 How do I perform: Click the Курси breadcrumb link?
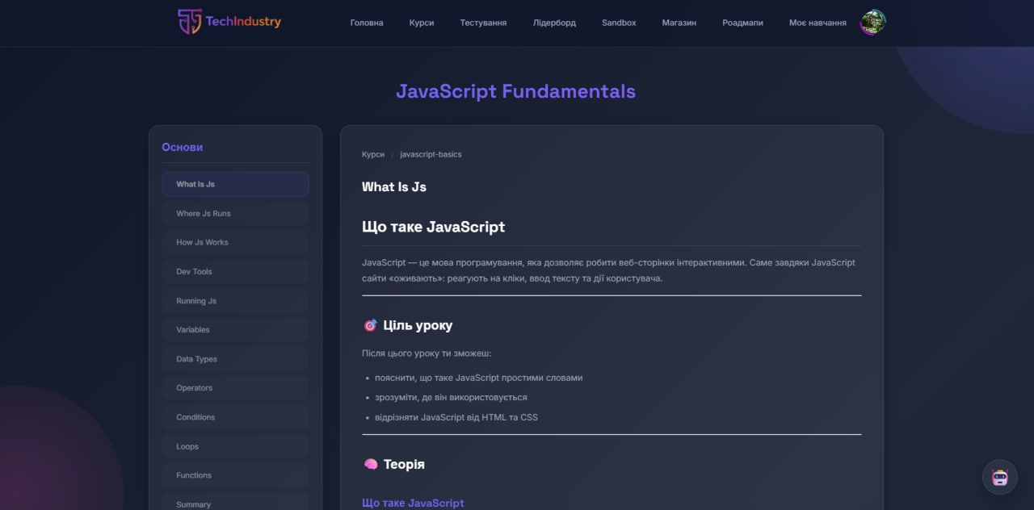click(373, 154)
